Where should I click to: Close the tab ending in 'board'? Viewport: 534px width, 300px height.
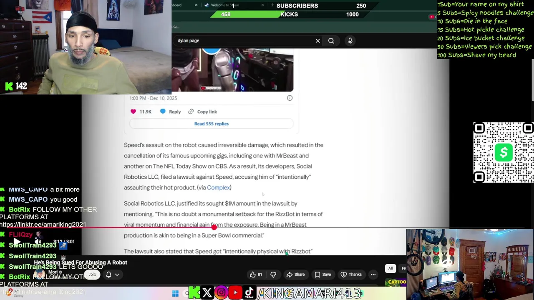click(196, 5)
